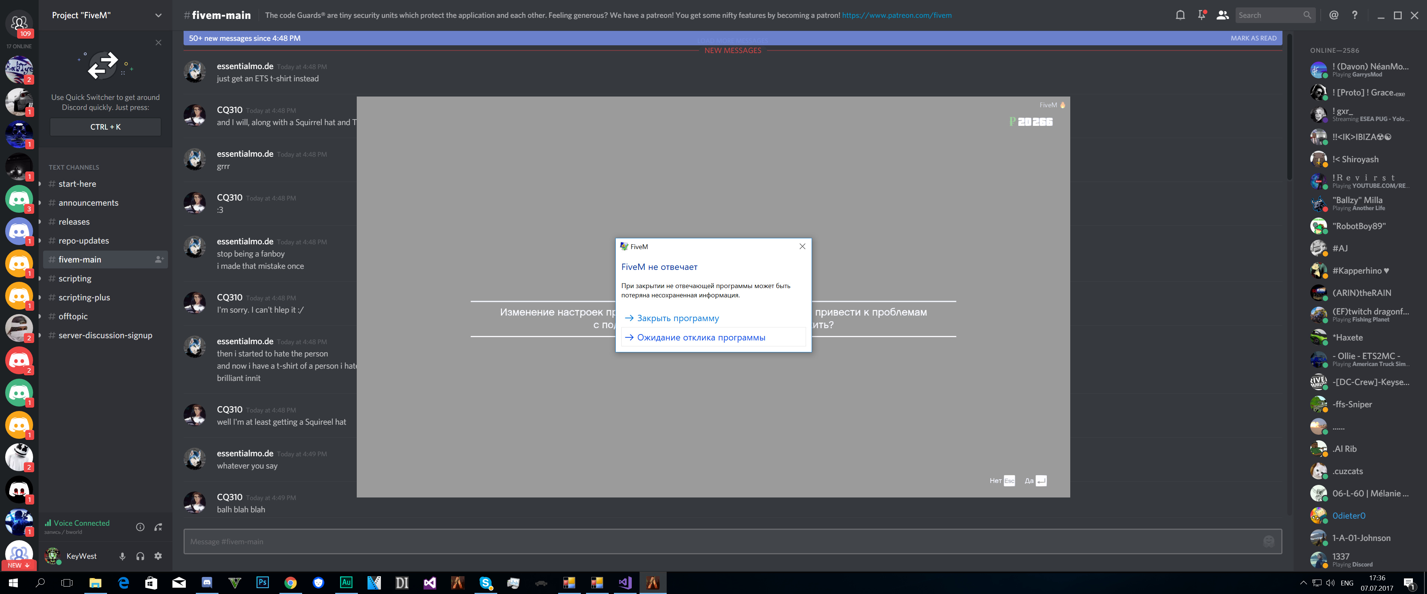Image resolution: width=1427 pixels, height=594 pixels.
Task: Open the repo-updates channel
Action: 105,240
